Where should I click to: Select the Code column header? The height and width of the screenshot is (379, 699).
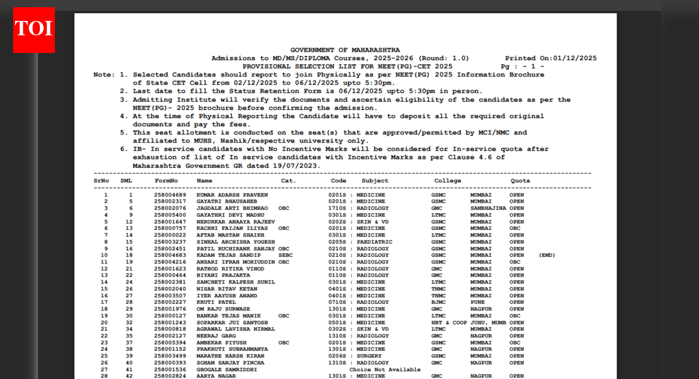[338, 181]
